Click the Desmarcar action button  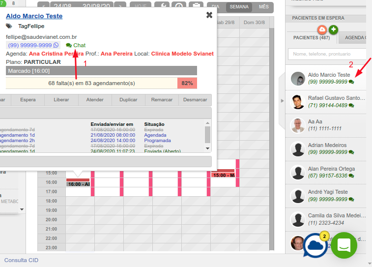[x=195, y=100]
